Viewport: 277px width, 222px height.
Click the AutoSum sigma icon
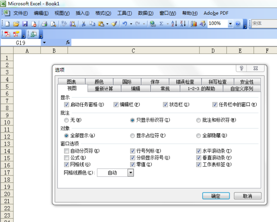(x=161, y=24)
